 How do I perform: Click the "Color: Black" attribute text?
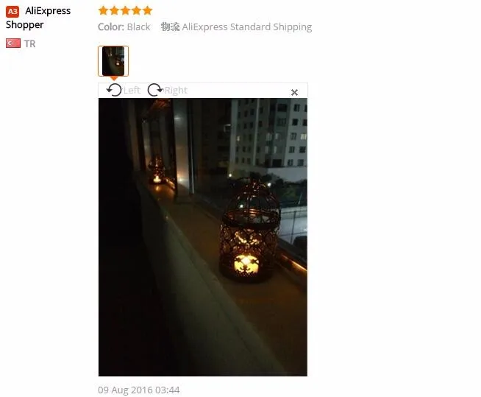pyautogui.click(x=124, y=27)
